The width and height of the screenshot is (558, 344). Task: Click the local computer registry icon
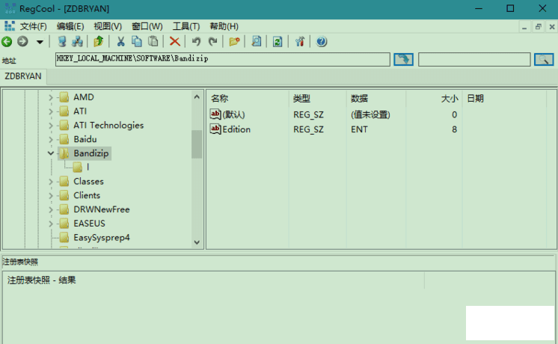62,42
